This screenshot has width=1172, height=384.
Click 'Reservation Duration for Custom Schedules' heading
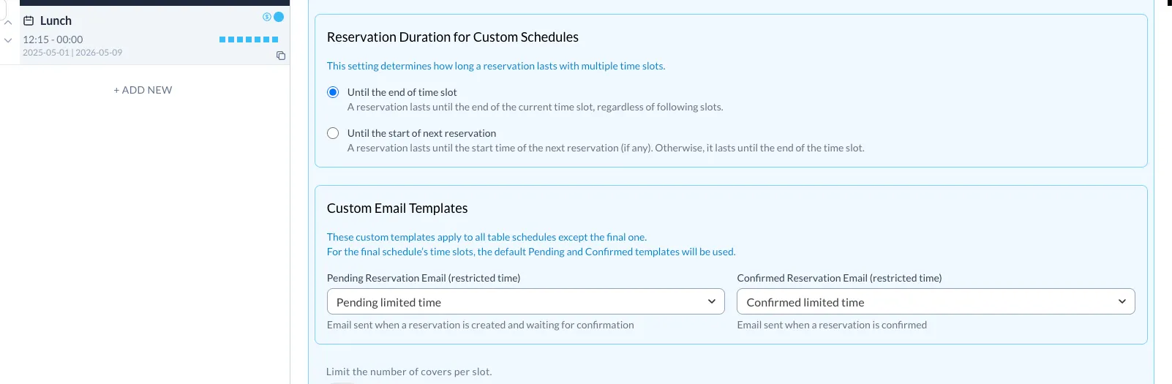coord(453,37)
